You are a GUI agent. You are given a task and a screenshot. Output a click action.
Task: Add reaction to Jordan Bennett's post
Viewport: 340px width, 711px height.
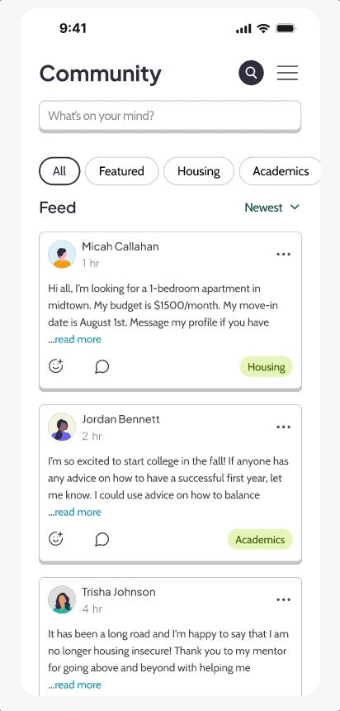(x=56, y=539)
